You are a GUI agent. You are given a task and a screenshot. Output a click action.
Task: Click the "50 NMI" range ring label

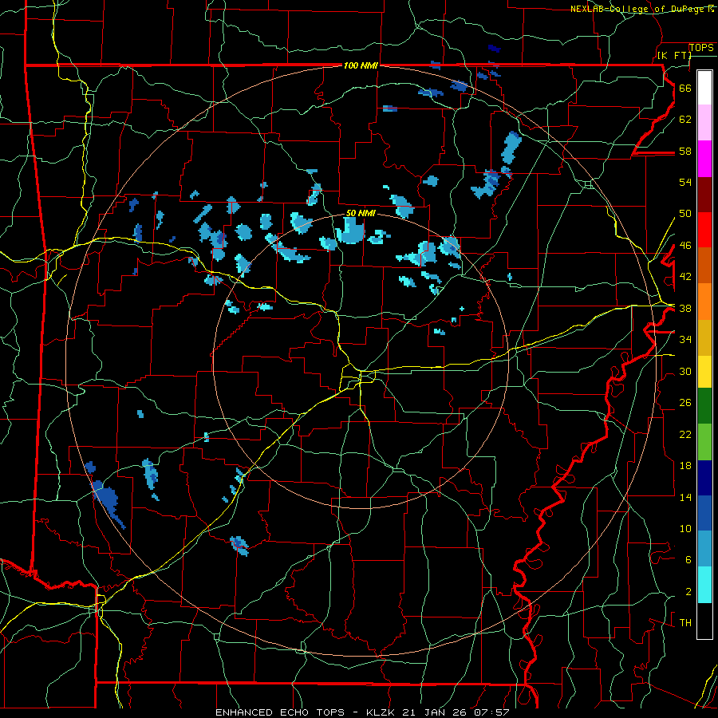(361, 213)
